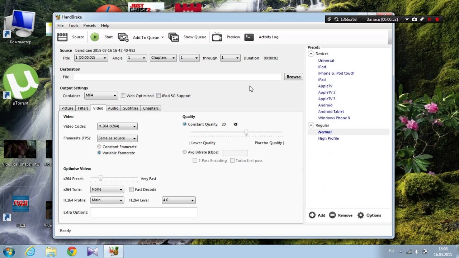Collapse the Devices preset group
This screenshot has width=459, height=258.
(x=311, y=54)
